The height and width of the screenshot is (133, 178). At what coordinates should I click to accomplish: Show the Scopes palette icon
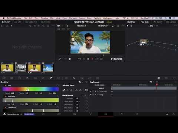pos(166,78)
